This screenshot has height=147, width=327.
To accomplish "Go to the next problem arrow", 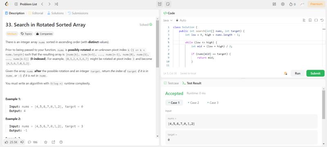I will [x=49, y=4].
